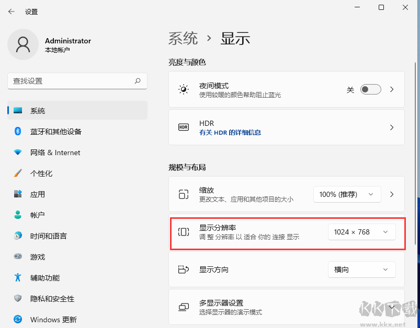Click the 显示分辨率 resolution icon
The height and width of the screenshot is (328, 420).
pyautogui.click(x=184, y=232)
